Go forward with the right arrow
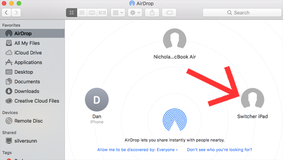Image resolution: width=283 pixels, height=160 pixels. pyautogui.click(x=16, y=13)
